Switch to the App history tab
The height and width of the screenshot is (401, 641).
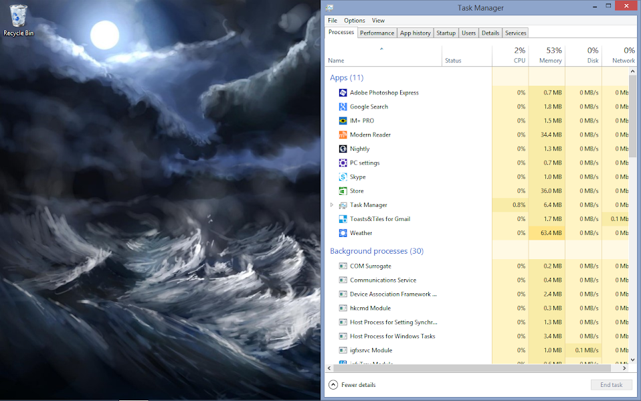(415, 33)
